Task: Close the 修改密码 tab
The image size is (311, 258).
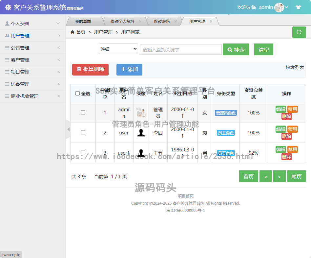Action: point(176,21)
